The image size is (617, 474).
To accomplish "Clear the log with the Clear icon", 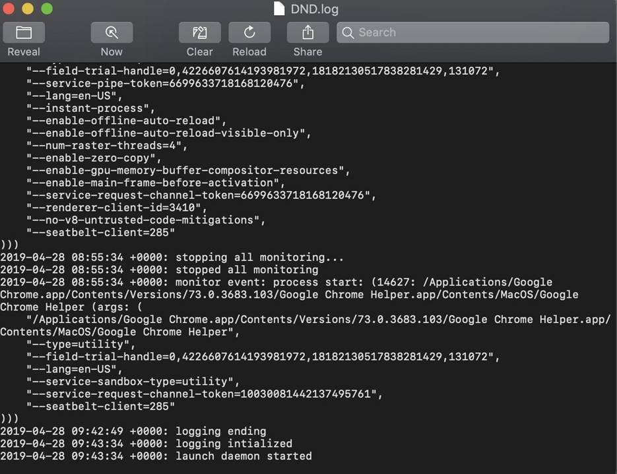I will 199,32.
